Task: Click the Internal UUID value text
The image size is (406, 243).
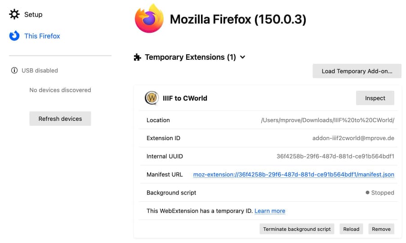Action: point(335,156)
